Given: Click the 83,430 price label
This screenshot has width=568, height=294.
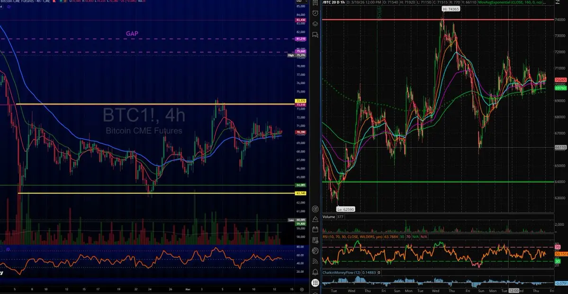Looking at the screenshot, I should [301, 20].
